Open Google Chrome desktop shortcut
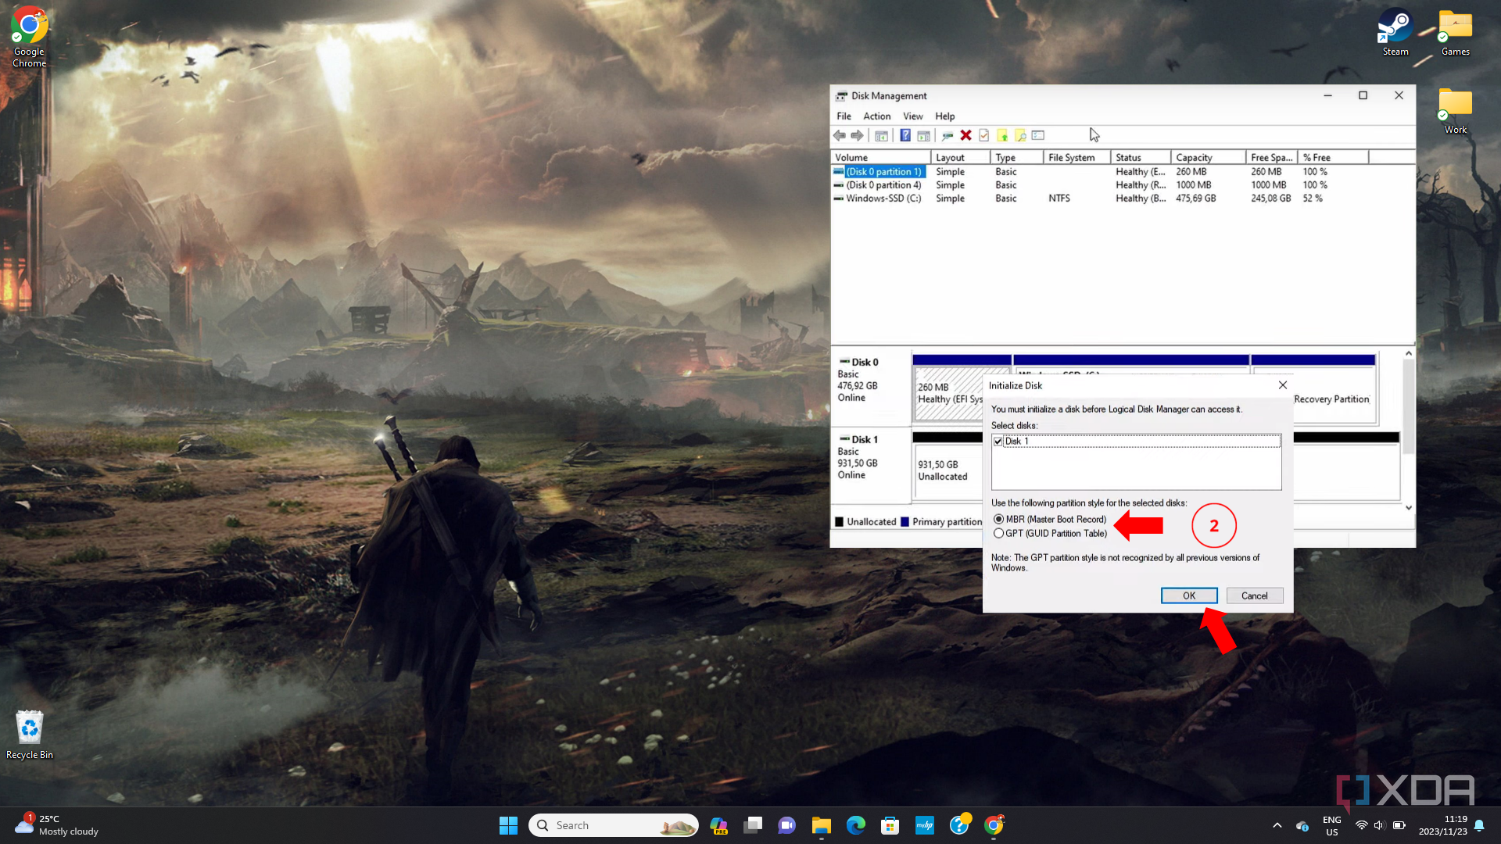The width and height of the screenshot is (1501, 844). (29, 37)
